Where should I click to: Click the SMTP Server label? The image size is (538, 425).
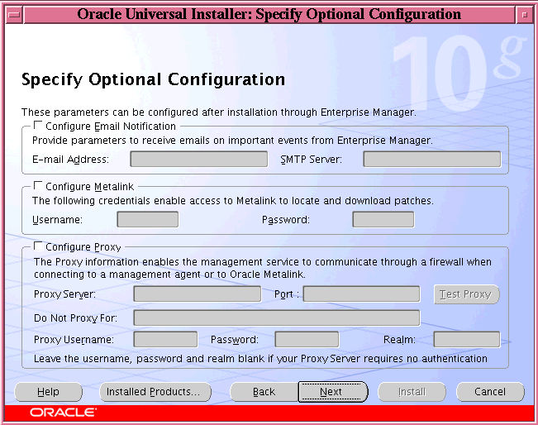point(312,160)
